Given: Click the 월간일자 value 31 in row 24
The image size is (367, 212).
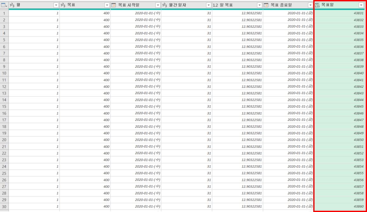Looking at the screenshot, I should click(187, 167).
